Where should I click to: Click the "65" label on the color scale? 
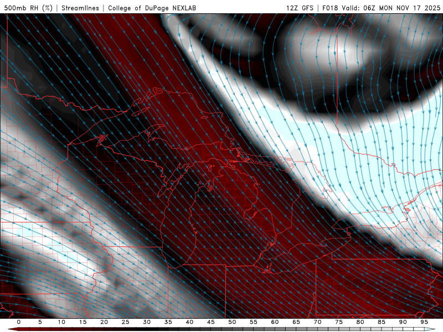click(296, 322)
